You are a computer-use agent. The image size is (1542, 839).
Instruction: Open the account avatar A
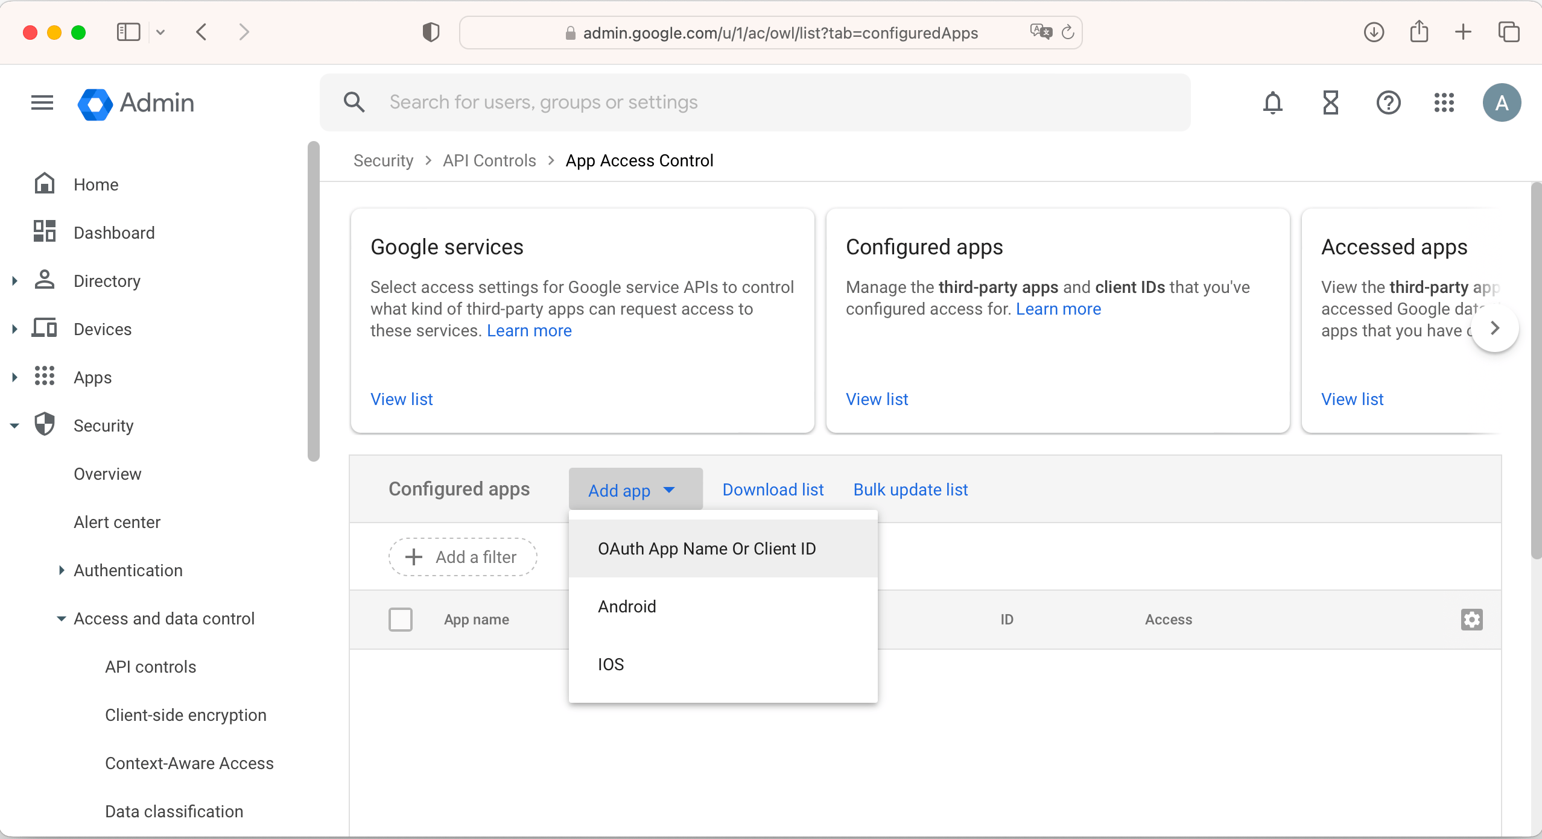coord(1502,102)
